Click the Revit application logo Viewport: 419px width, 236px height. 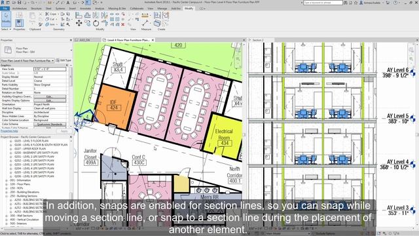(3, 3)
